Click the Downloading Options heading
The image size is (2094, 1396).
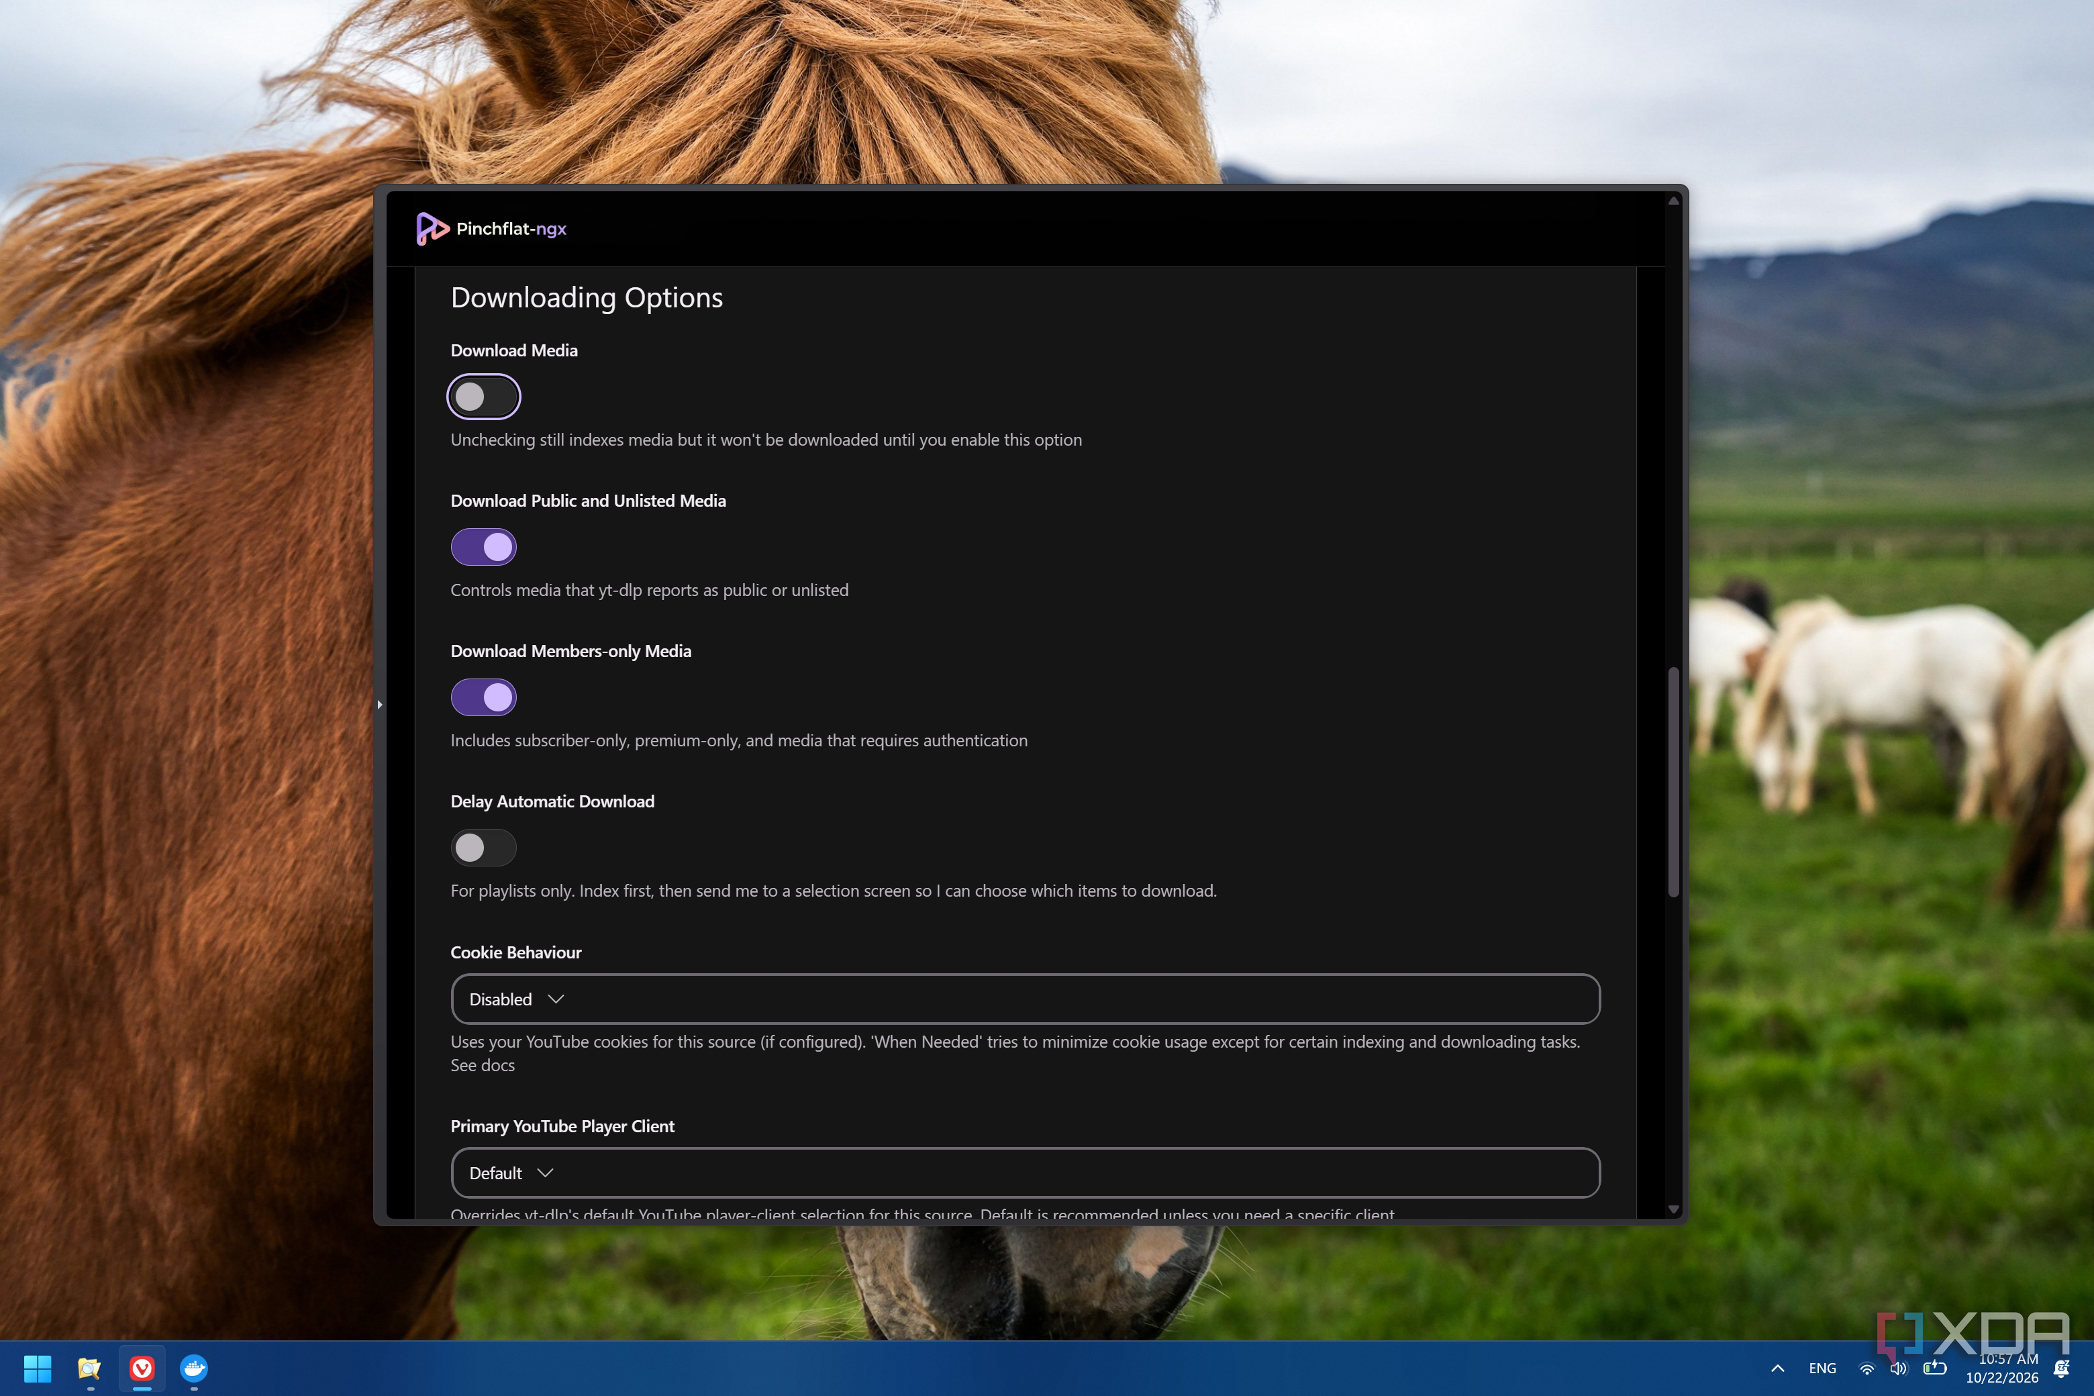(587, 297)
